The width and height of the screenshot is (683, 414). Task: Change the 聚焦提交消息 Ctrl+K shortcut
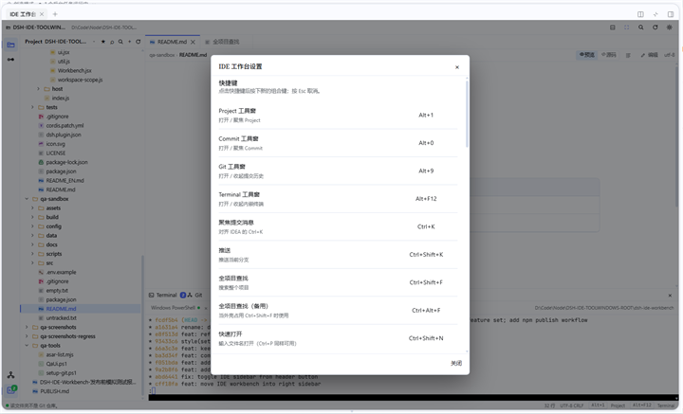tap(426, 226)
